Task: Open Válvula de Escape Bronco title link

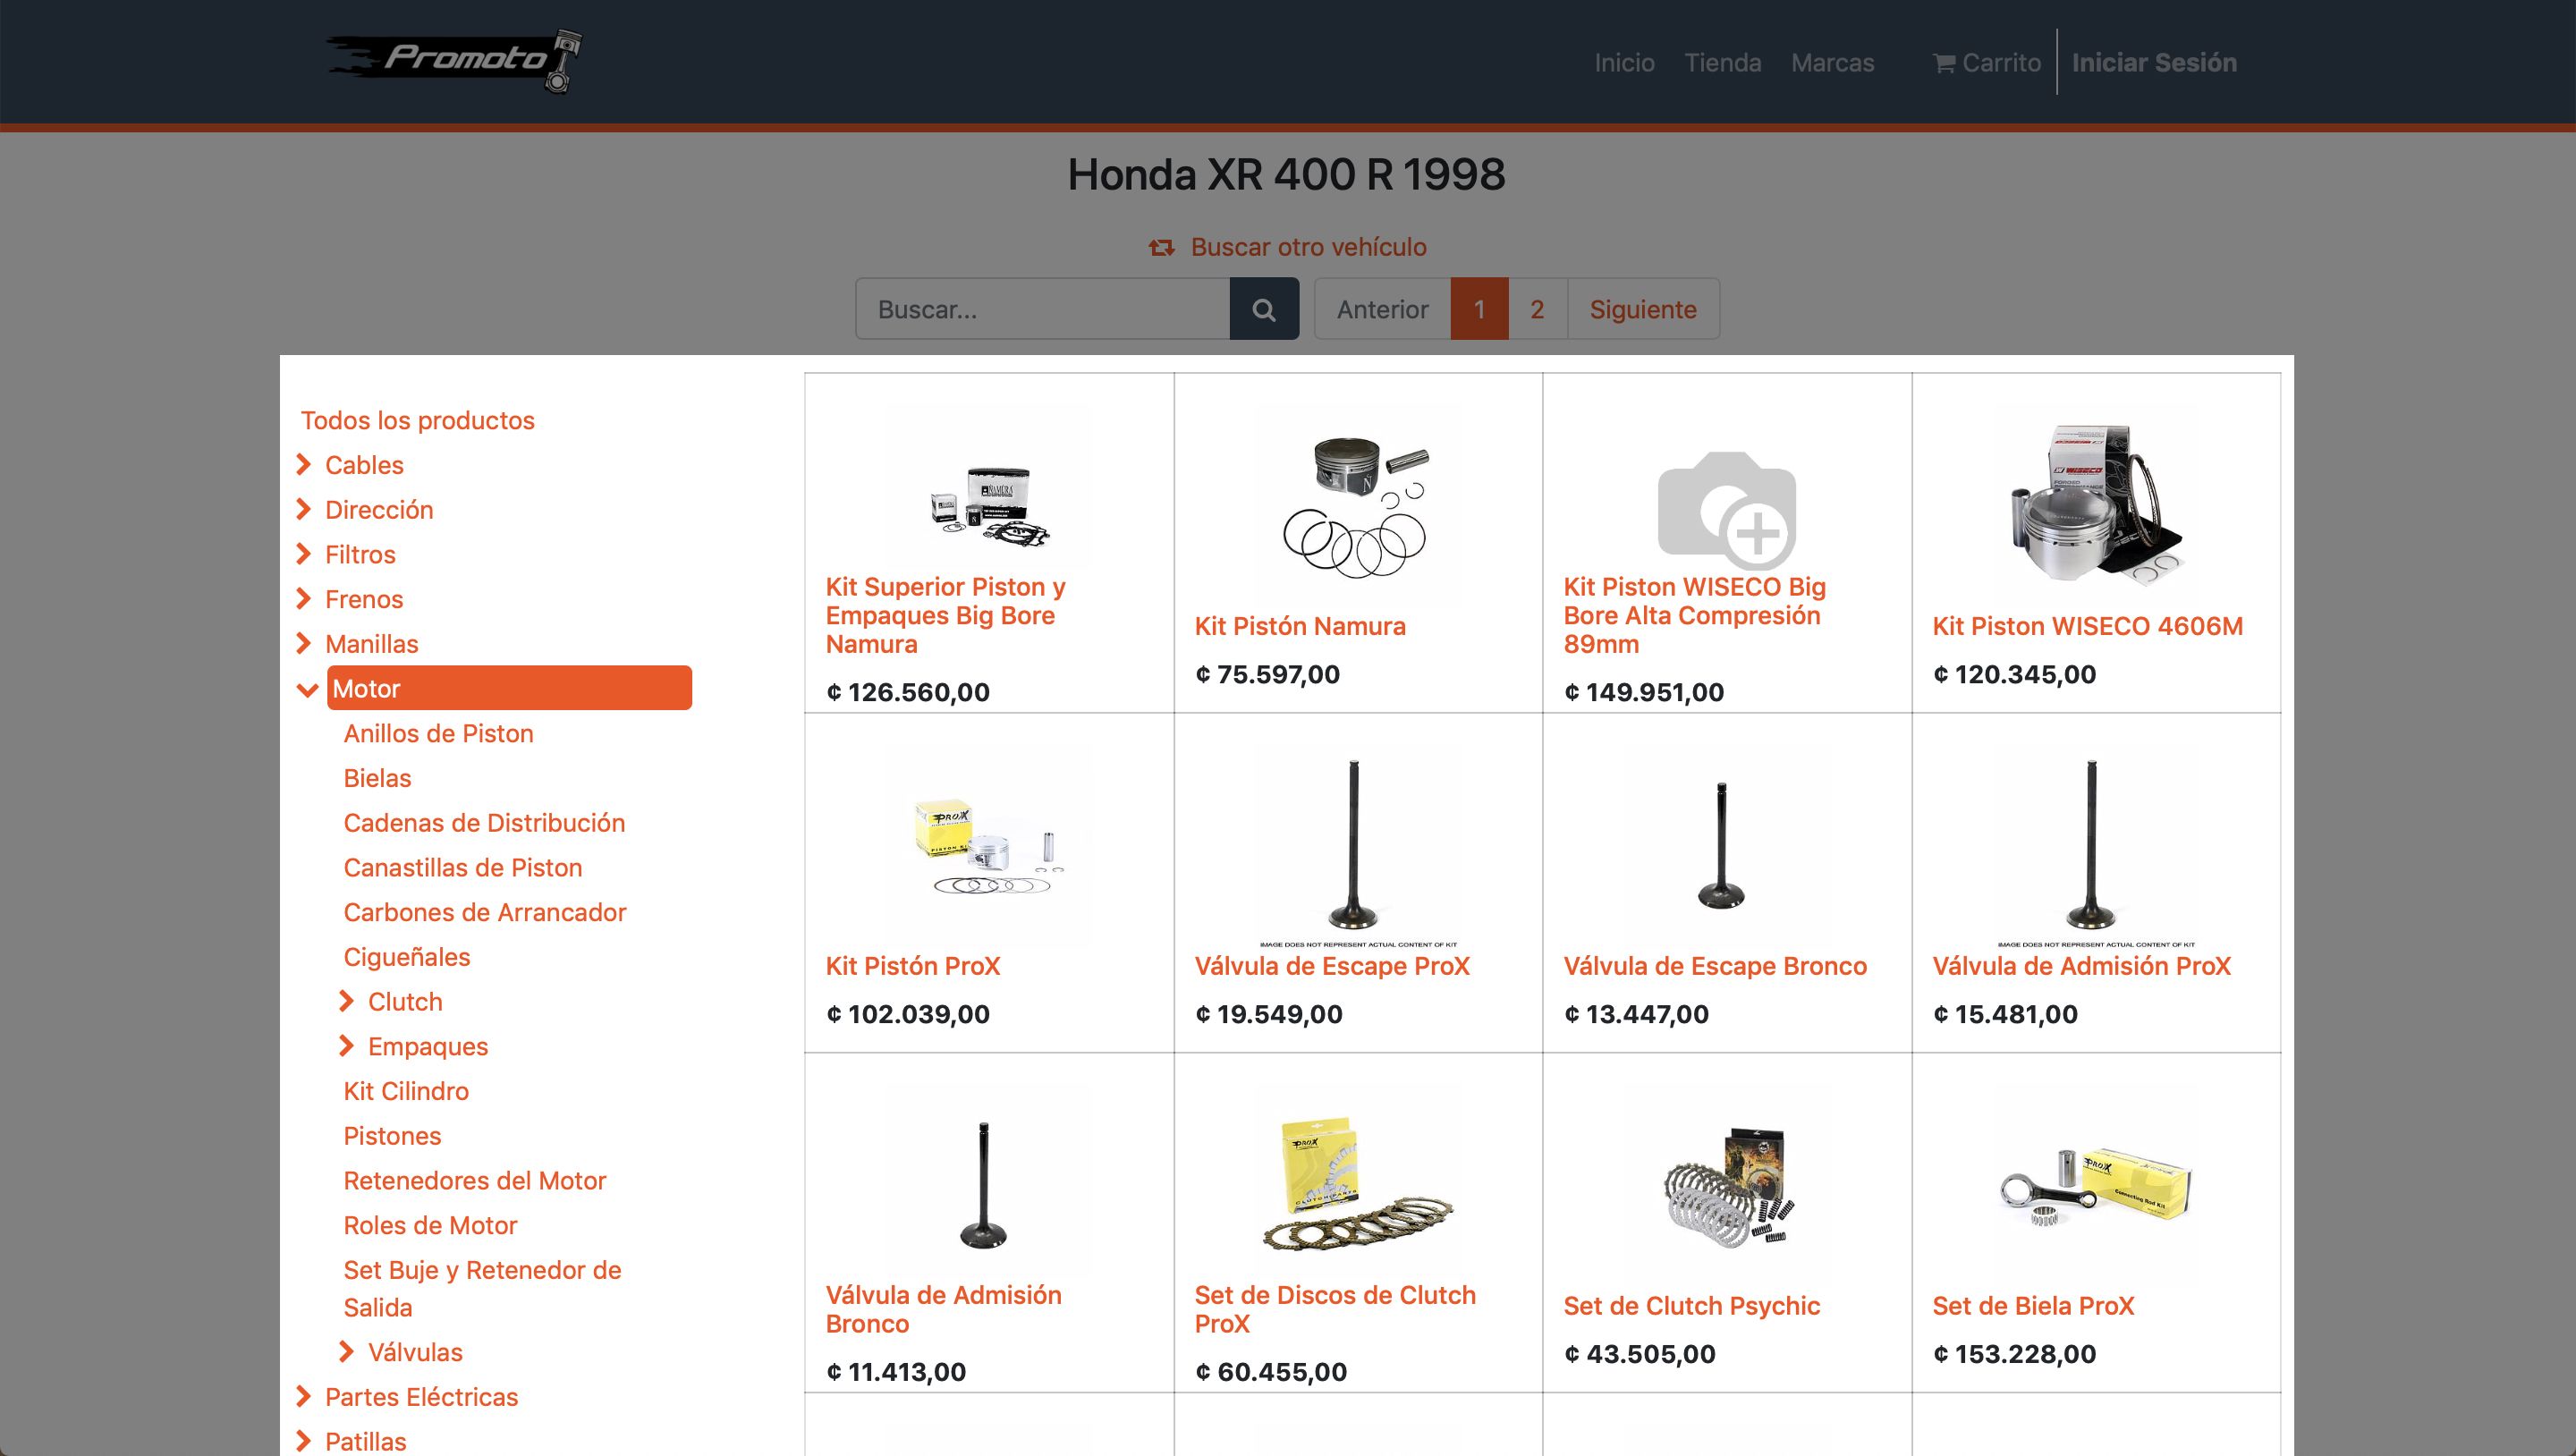Action: (1715, 966)
